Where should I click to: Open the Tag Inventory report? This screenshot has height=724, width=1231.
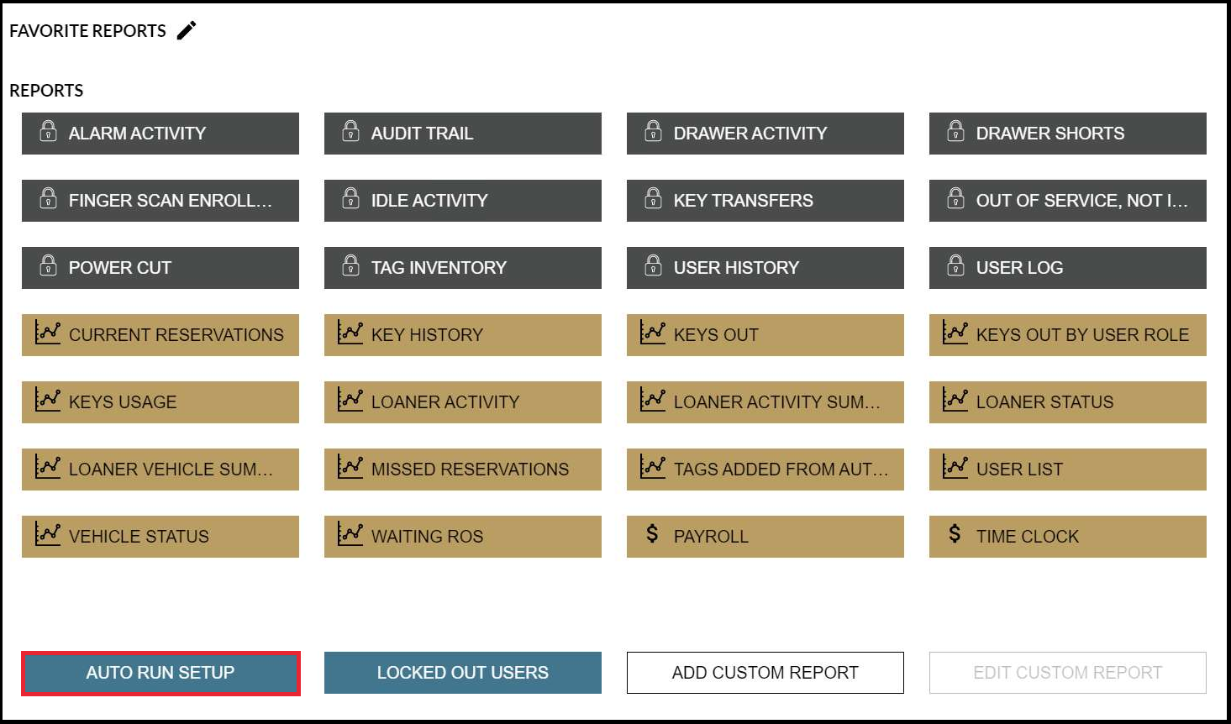[463, 268]
